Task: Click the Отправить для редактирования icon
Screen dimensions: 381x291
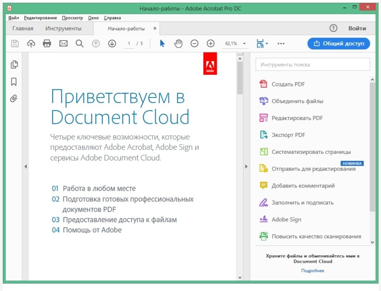Action: [x=264, y=169]
